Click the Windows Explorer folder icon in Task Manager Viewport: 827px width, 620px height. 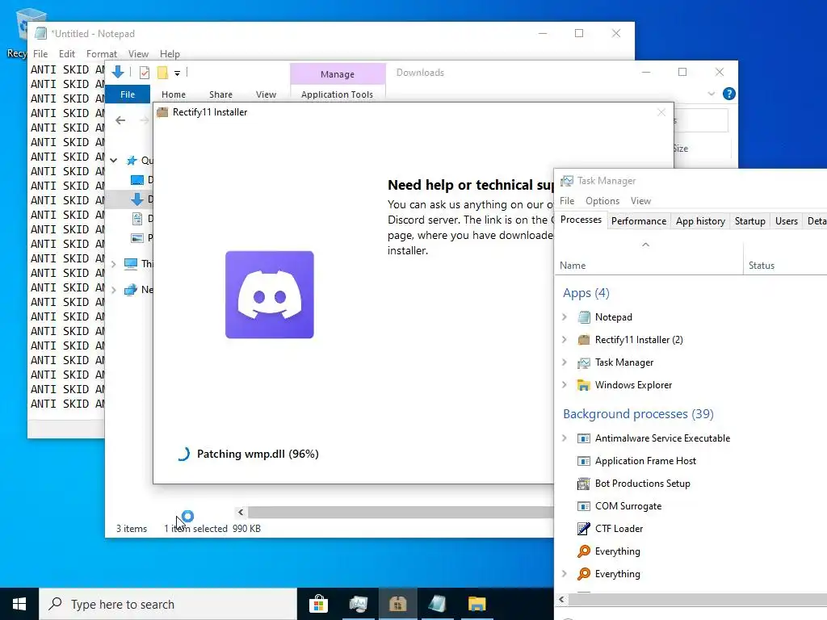point(584,385)
